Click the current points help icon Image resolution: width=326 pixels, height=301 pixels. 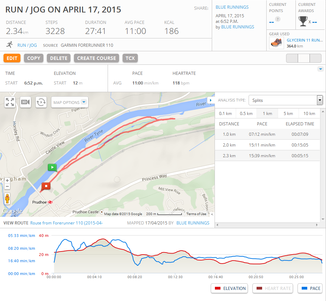point(277,19)
